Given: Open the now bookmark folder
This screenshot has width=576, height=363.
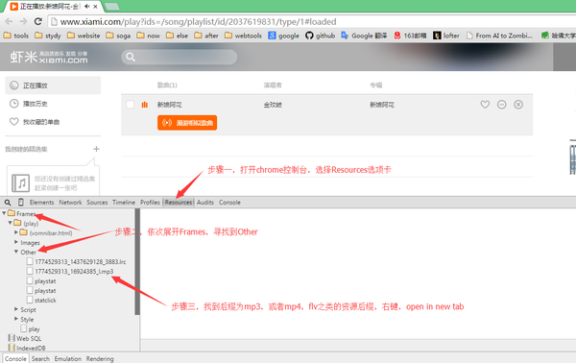Looking at the screenshot, I should click(x=149, y=36).
